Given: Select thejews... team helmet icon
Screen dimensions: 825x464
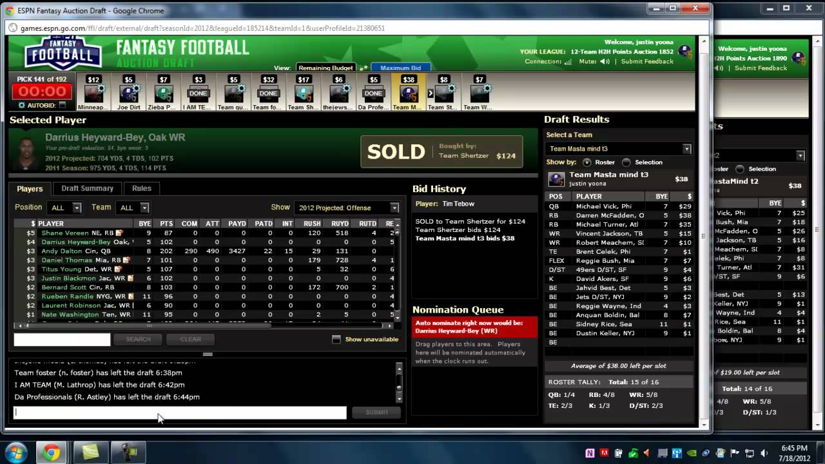Looking at the screenshot, I should (338, 94).
